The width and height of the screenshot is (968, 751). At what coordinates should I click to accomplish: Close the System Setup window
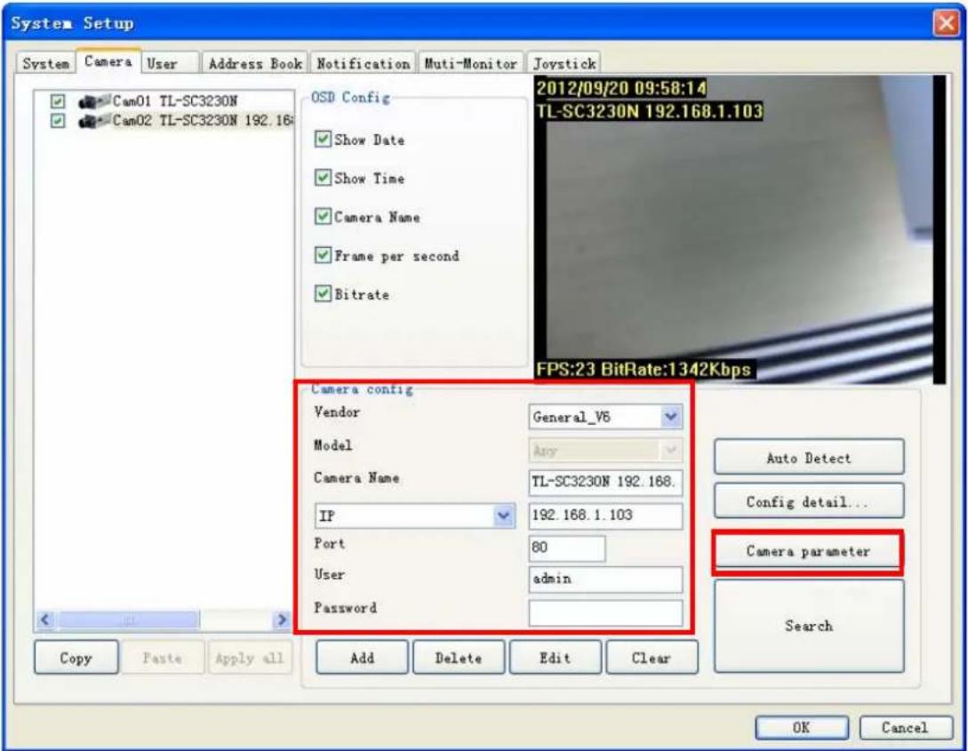[946, 23]
